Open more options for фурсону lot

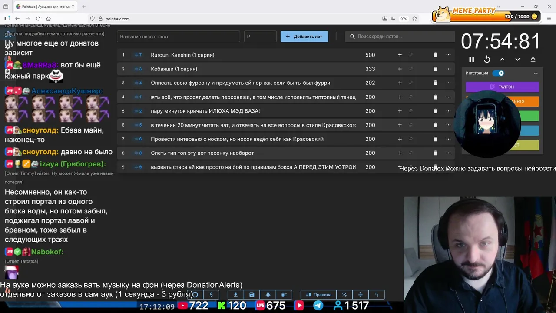pos(448,83)
